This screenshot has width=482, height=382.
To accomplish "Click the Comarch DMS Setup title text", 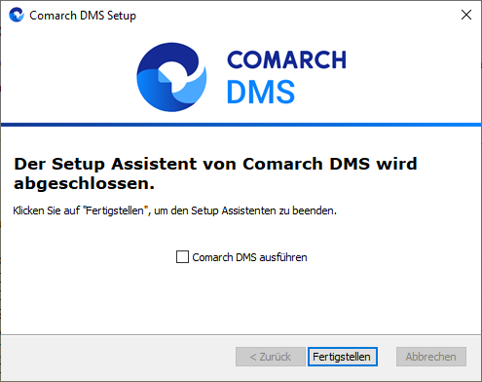I will (x=83, y=16).
